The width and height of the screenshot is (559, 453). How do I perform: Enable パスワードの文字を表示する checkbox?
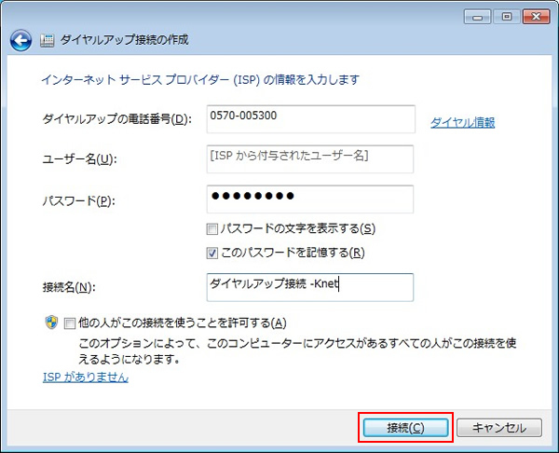coord(212,228)
